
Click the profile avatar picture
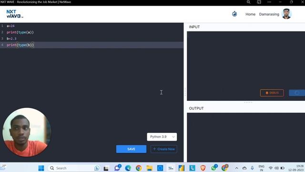pos(286,14)
